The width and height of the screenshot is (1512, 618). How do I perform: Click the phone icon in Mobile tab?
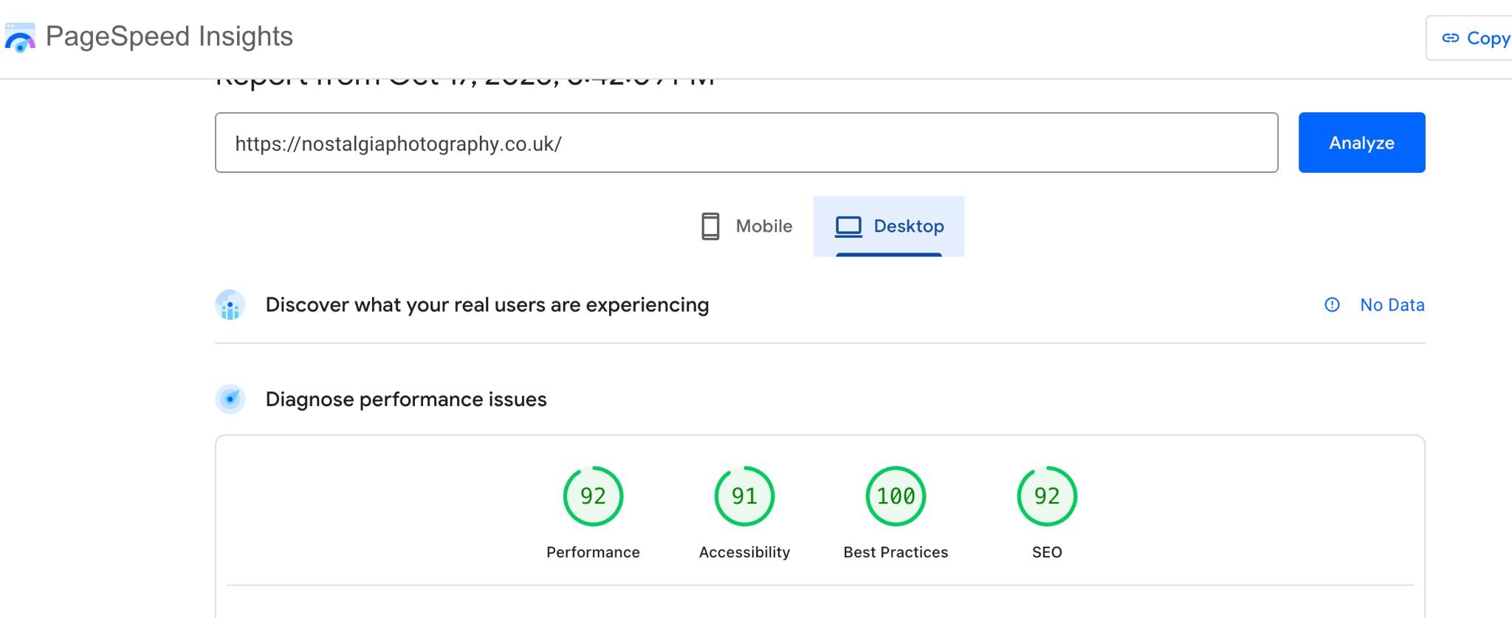710,226
